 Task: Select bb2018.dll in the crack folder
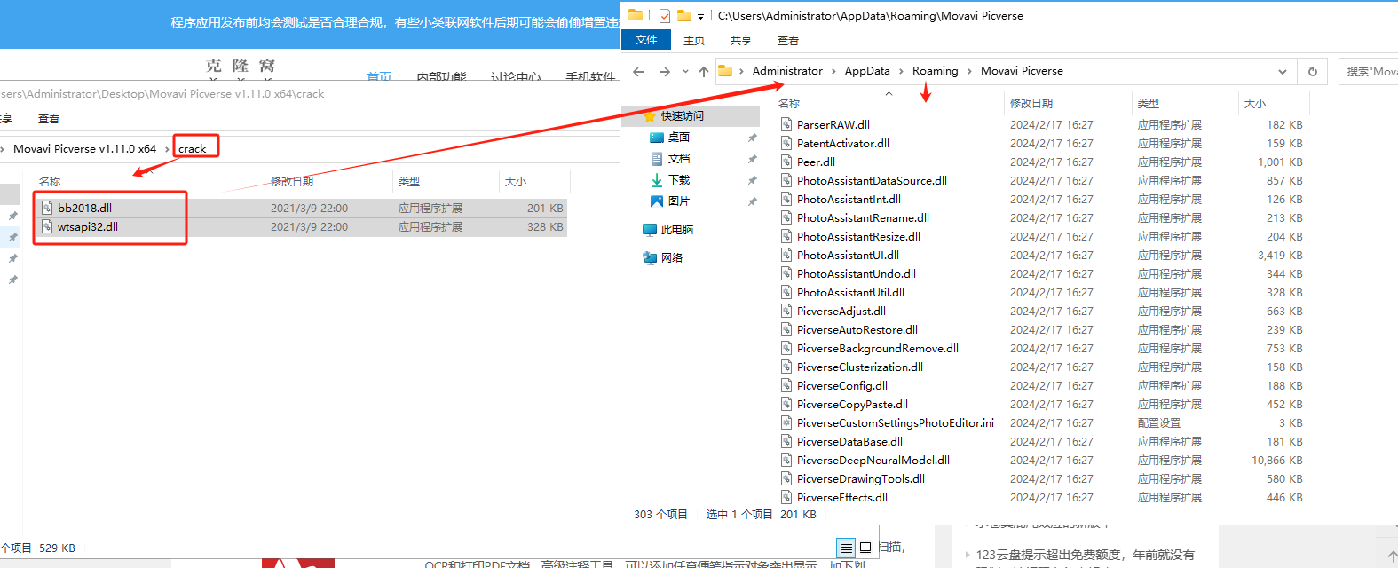(84, 208)
